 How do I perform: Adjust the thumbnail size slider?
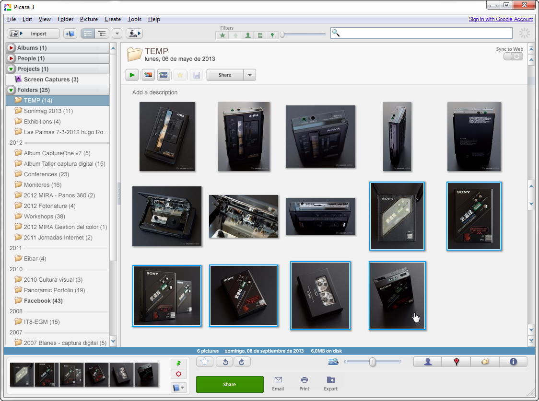(372, 362)
